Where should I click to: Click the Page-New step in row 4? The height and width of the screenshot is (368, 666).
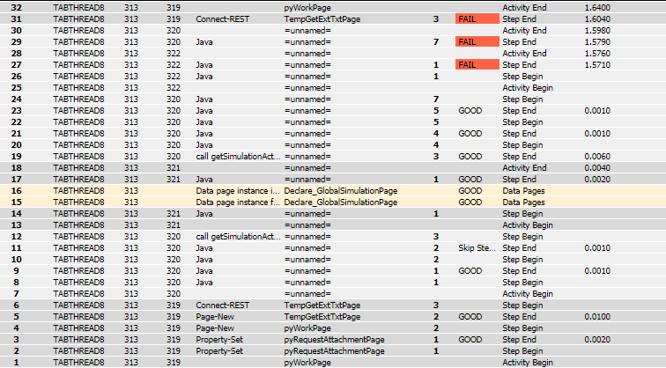click(215, 328)
